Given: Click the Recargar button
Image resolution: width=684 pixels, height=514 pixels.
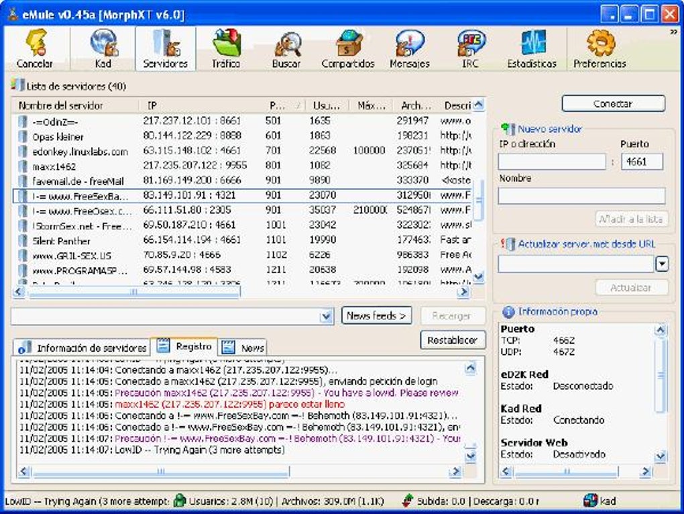Looking at the screenshot, I should (453, 315).
